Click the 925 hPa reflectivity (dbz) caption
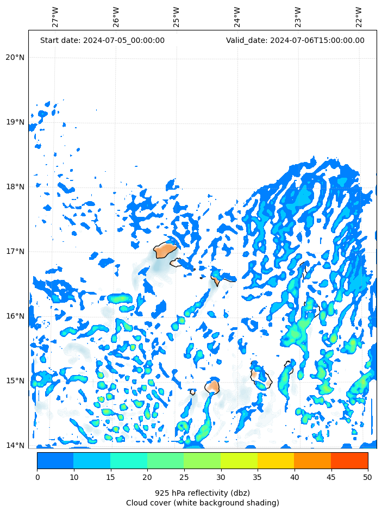The image size is (382, 512). 203,493
